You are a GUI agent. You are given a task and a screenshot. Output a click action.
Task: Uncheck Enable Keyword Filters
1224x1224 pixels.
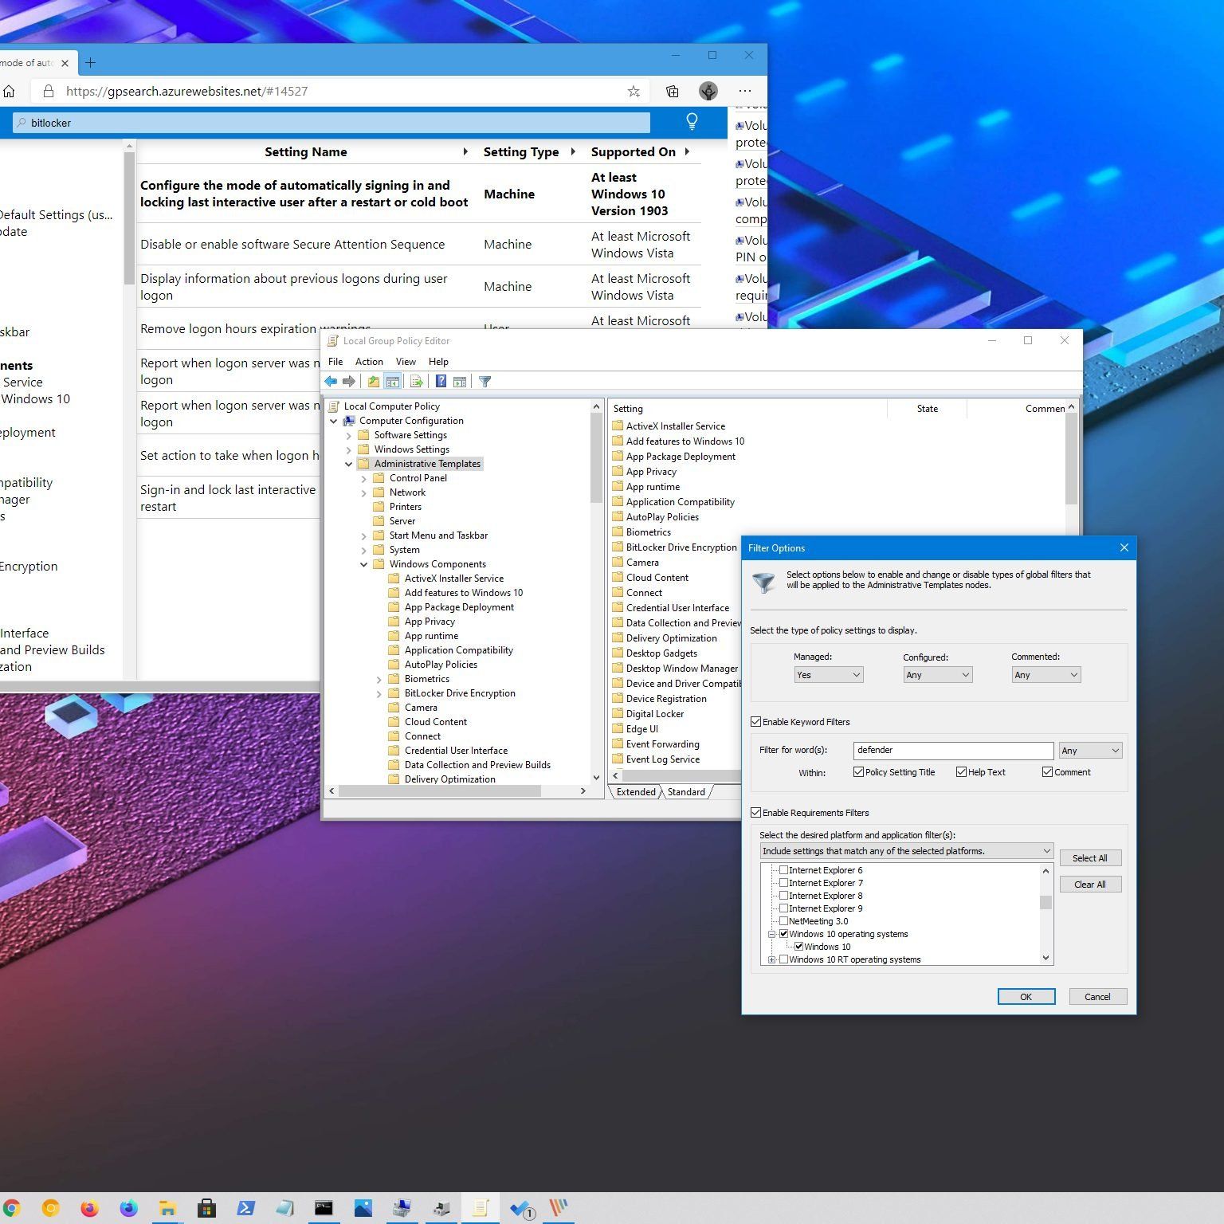756,722
